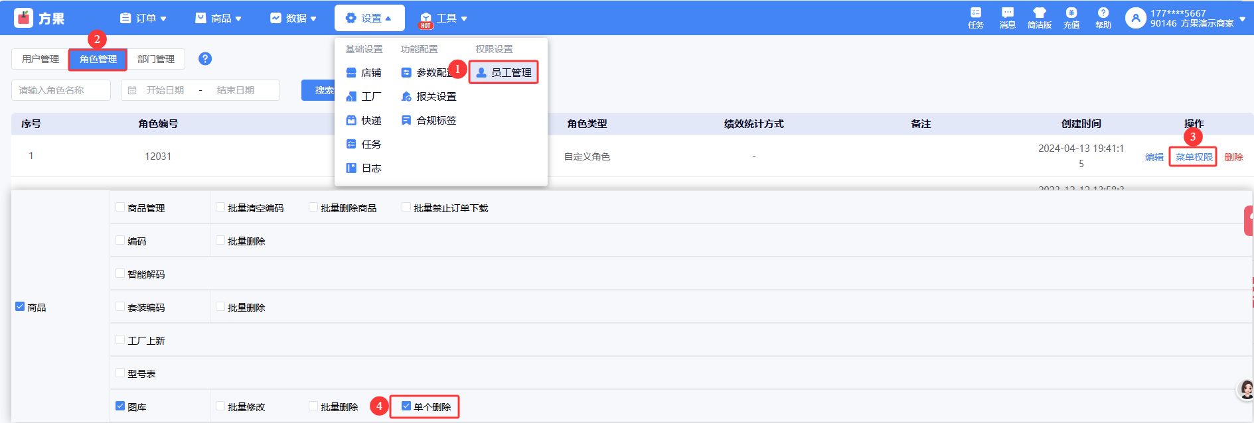Open 合规标签 in the settings menu

pos(429,120)
